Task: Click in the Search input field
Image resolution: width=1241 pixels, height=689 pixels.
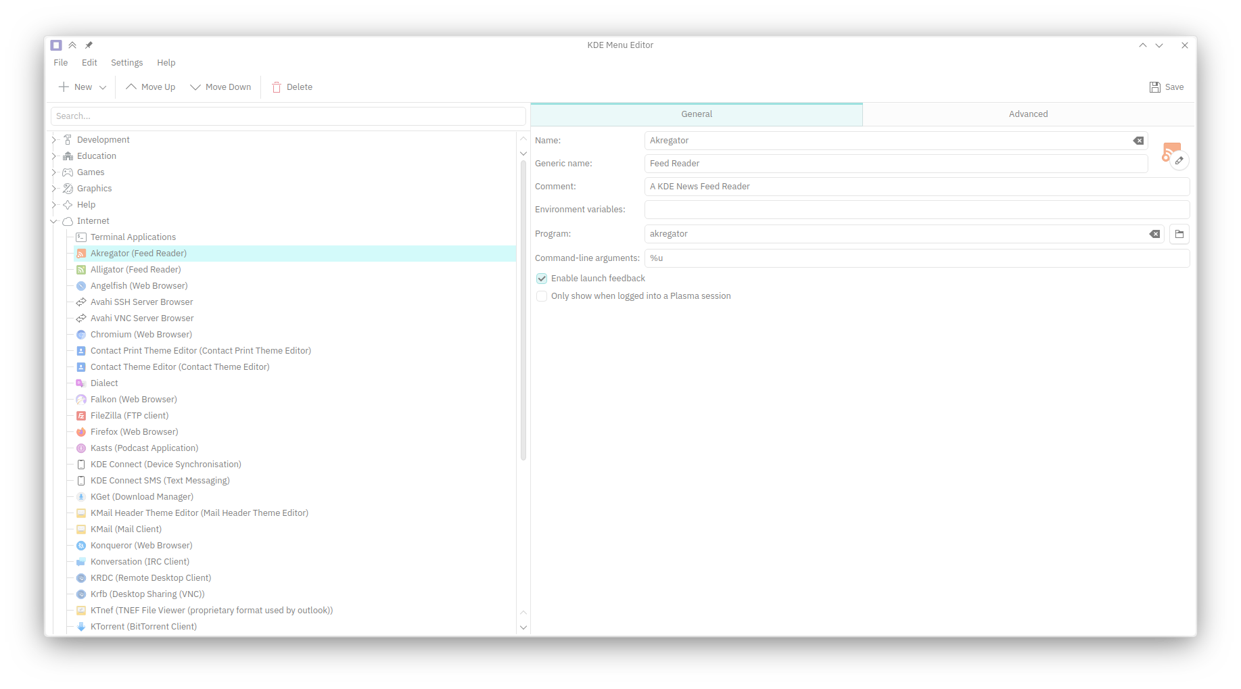Action: pyautogui.click(x=288, y=116)
